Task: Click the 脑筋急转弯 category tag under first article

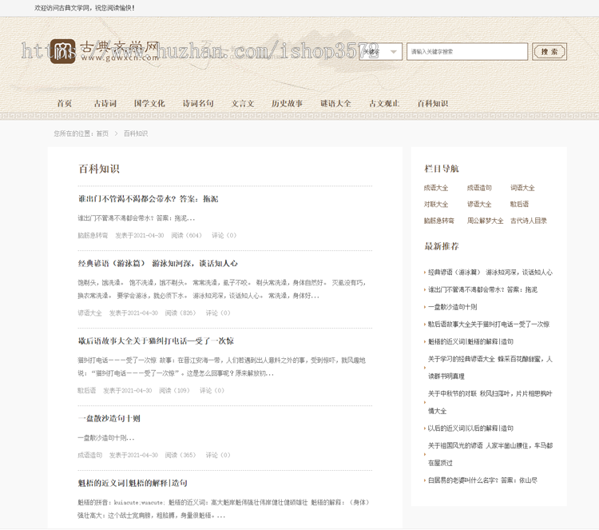Action: 93,235
